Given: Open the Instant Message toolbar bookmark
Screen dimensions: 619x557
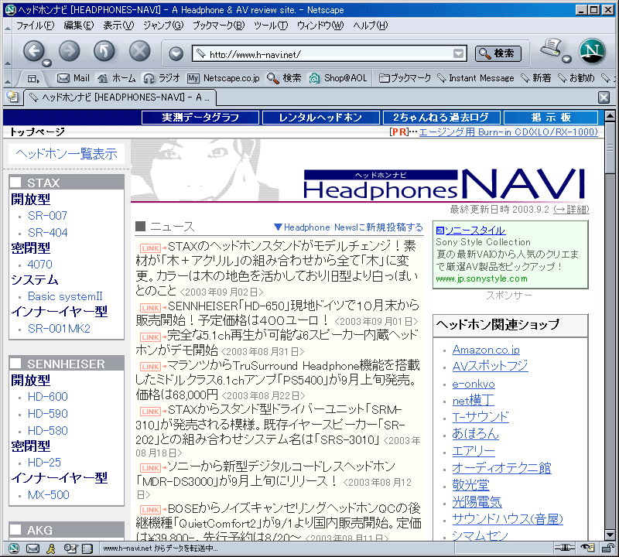Looking at the screenshot, I should tap(476, 78).
